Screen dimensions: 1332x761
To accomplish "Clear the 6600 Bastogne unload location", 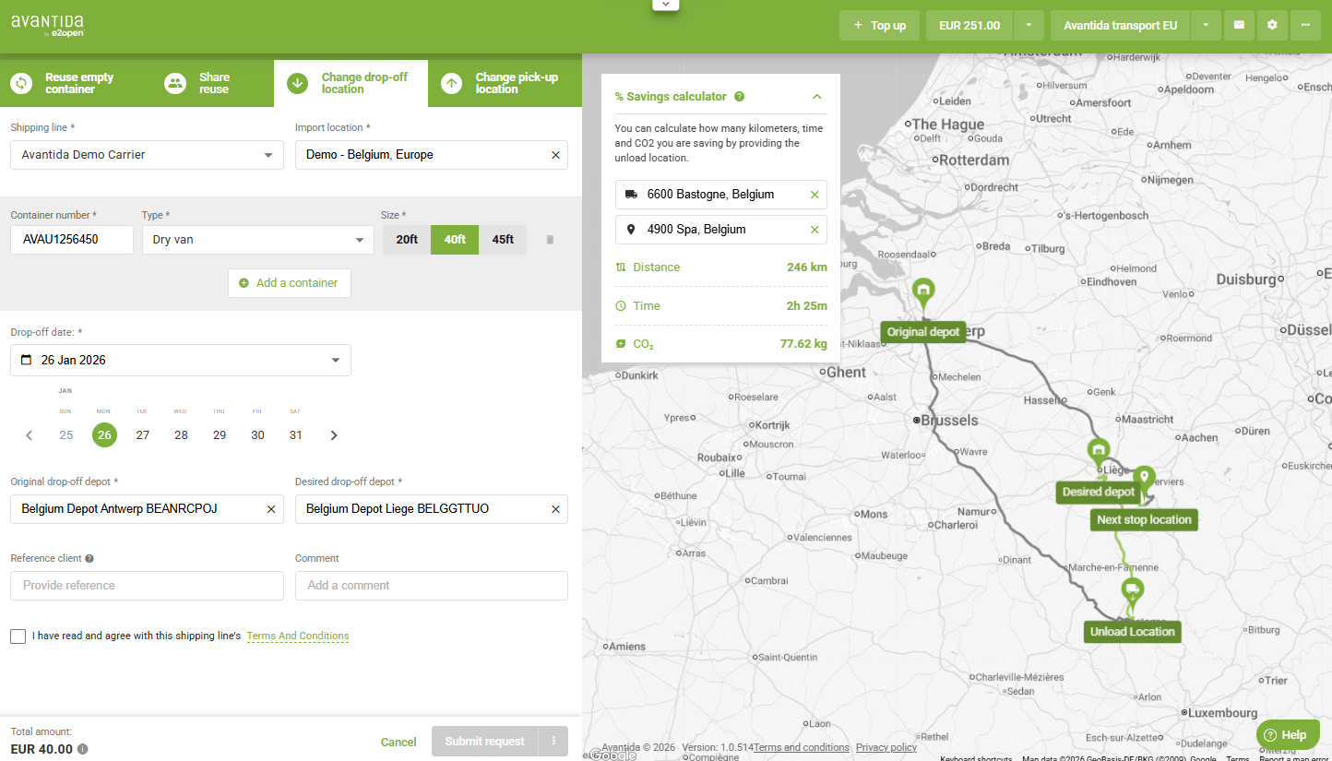I will click(815, 195).
